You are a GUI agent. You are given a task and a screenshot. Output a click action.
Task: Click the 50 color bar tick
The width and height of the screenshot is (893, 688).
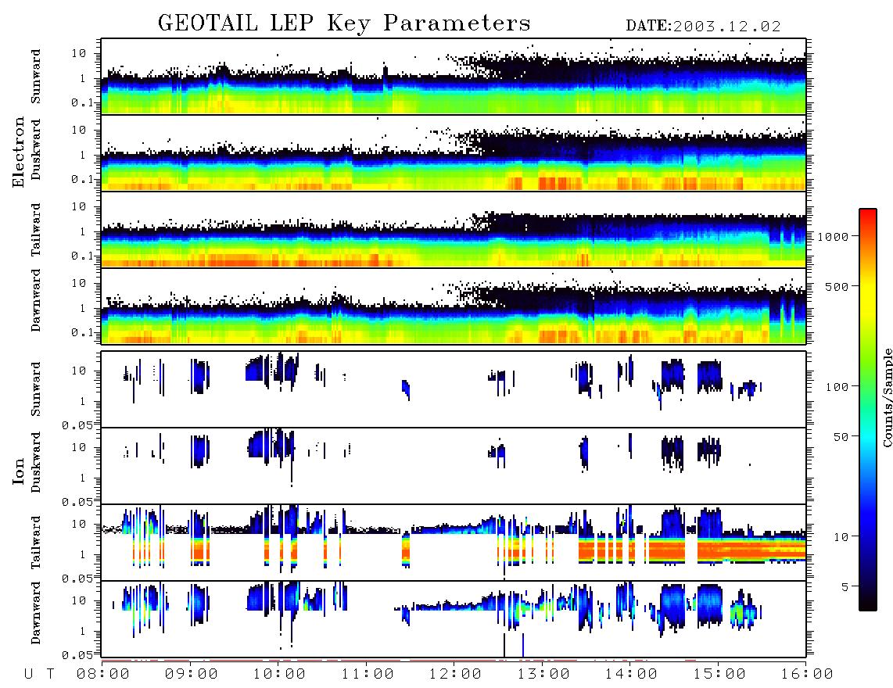coord(841,437)
